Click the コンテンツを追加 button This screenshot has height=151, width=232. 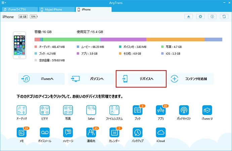pyautogui.click(x=190, y=79)
